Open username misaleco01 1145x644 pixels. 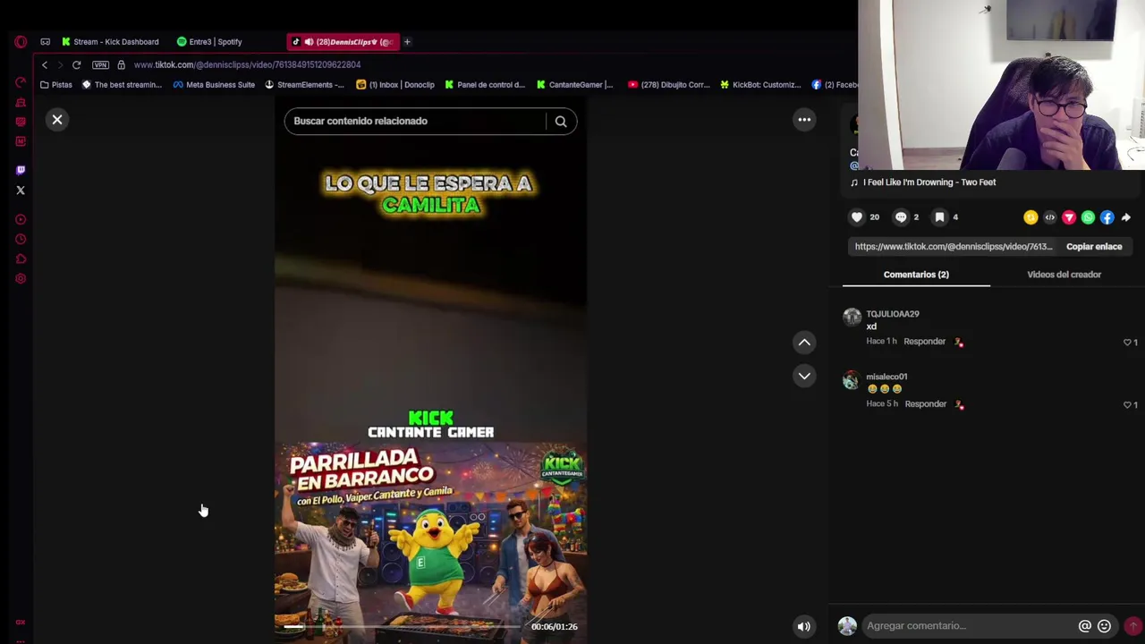886,377
